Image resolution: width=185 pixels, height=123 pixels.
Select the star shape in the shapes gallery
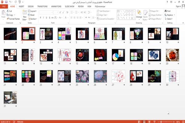pyautogui.click(x=132, y=18)
